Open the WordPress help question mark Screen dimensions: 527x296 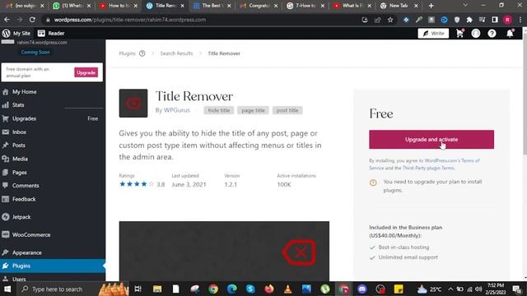point(492,33)
